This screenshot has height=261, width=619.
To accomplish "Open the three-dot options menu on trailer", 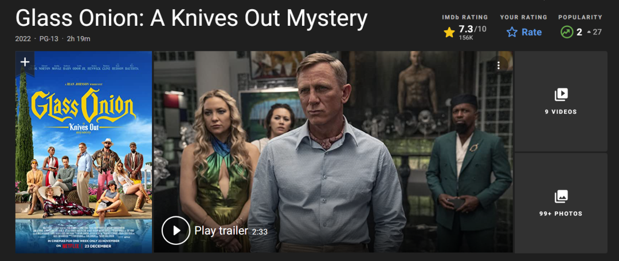I will (x=499, y=65).
